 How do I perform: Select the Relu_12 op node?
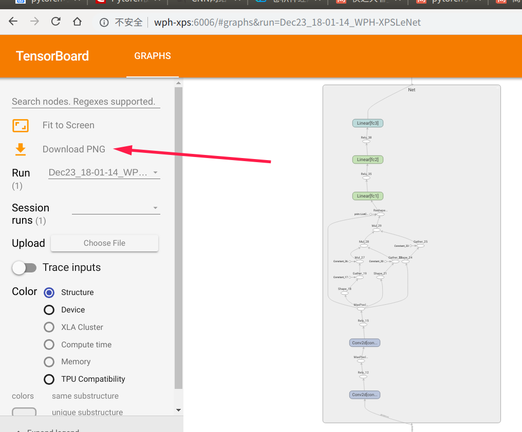pos(363,377)
